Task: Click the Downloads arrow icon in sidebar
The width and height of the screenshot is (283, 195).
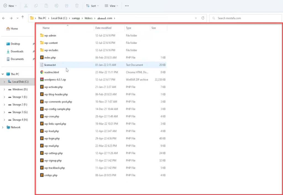Action: (8, 52)
